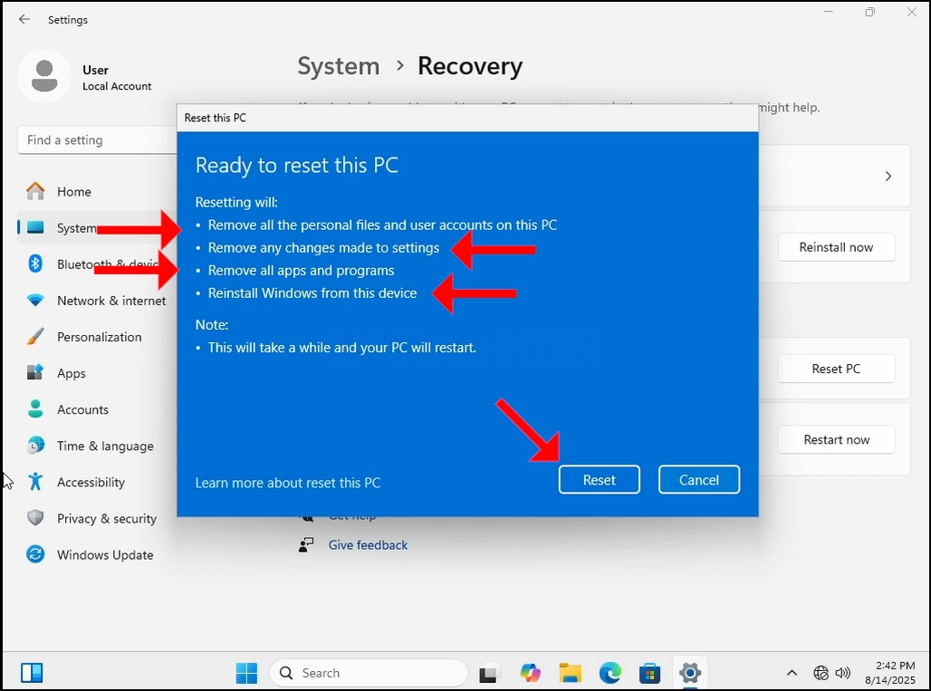Open the clock and date flyout

890,673
